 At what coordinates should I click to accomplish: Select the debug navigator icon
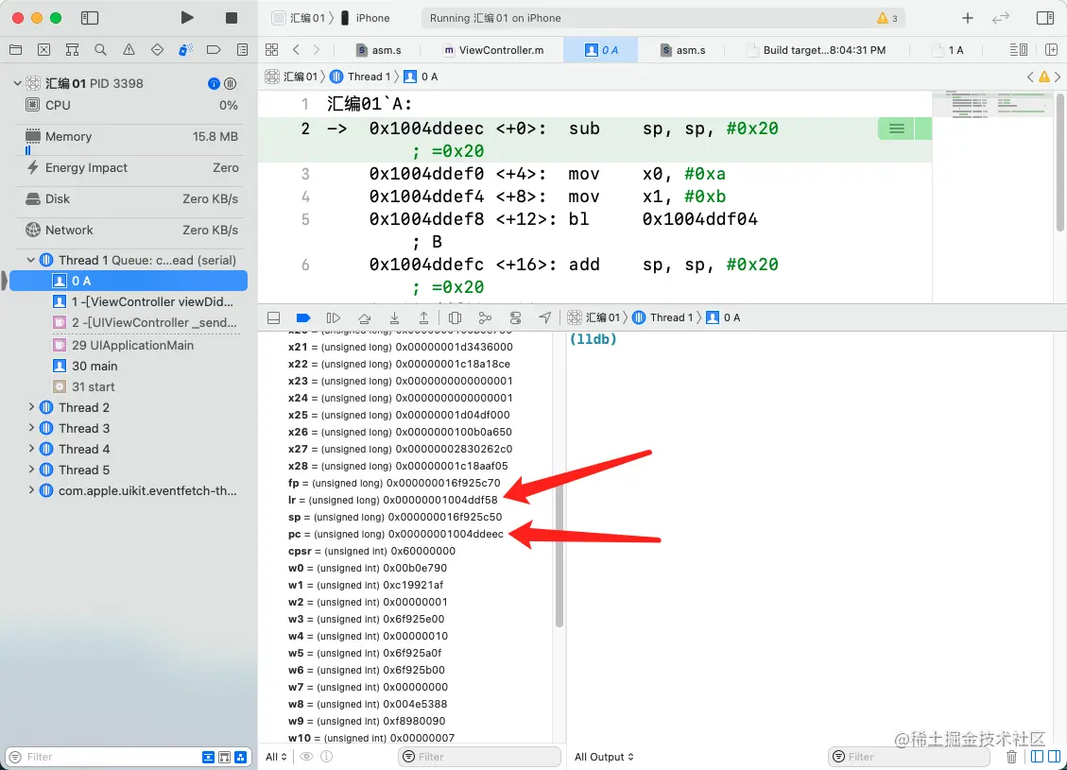pyautogui.click(x=185, y=50)
